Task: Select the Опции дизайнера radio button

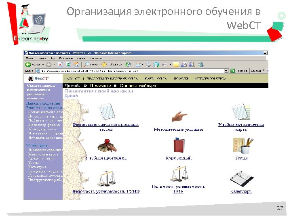Action: pyautogui.click(x=115, y=86)
